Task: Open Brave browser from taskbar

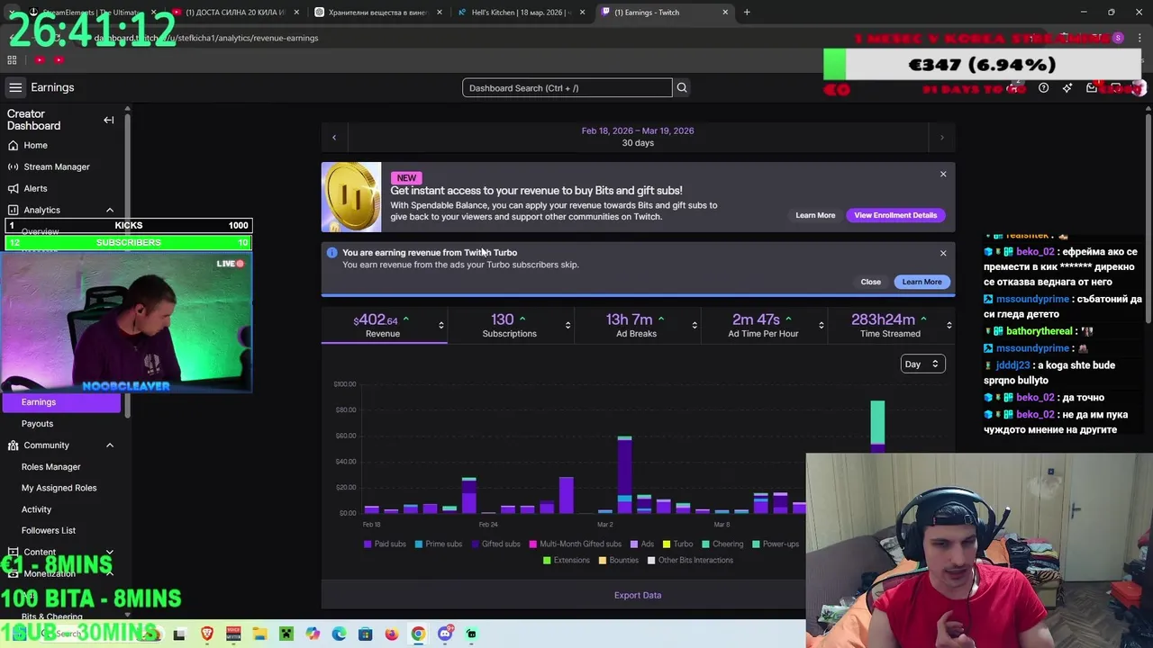Action: (207, 634)
